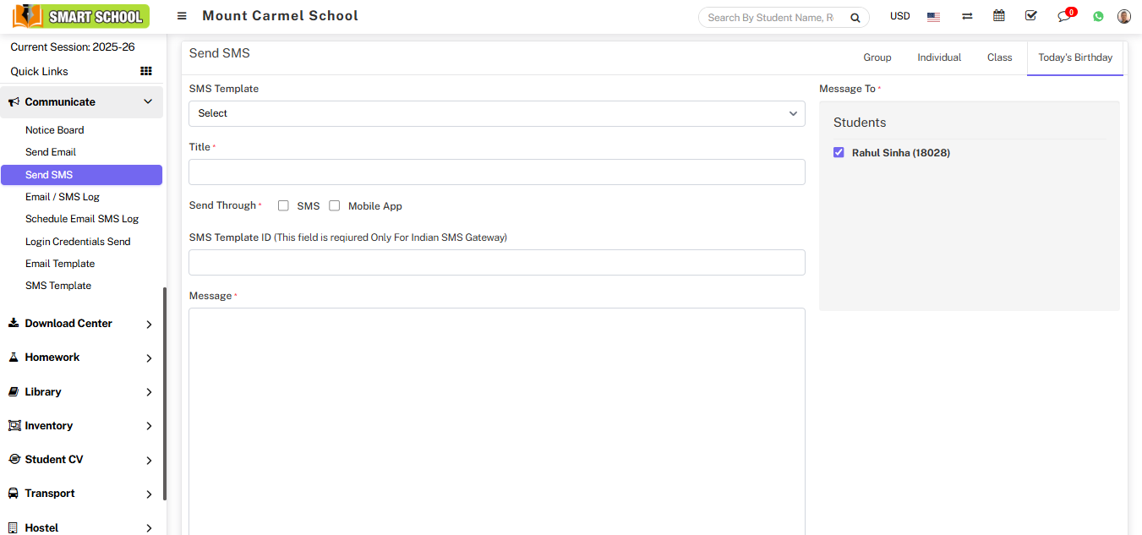Open the chat notifications icon
This screenshot has height=535, width=1142.
[1064, 16]
